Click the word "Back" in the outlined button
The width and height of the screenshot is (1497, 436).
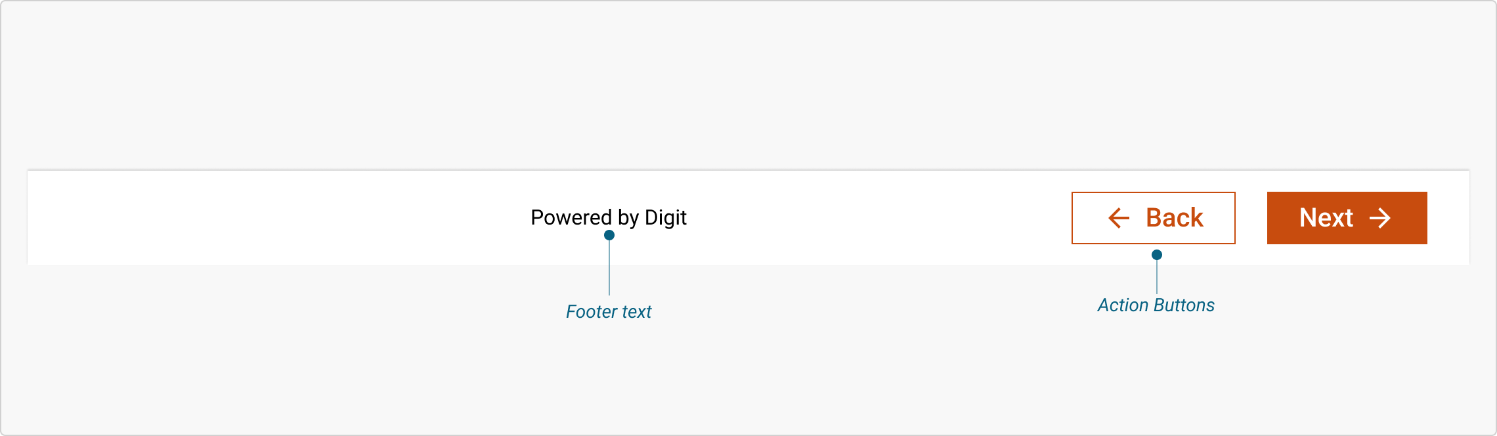[1175, 218]
